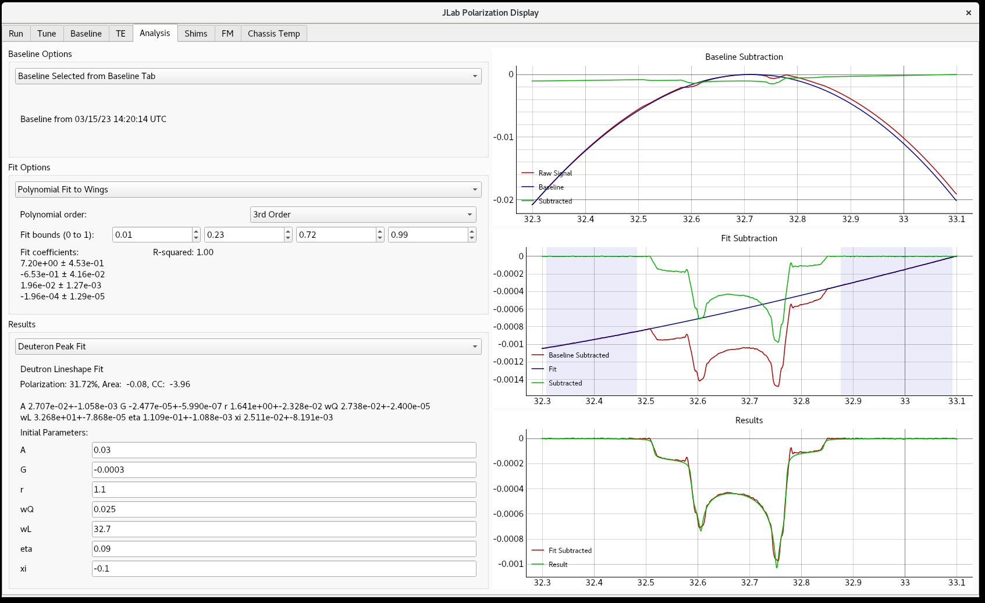This screenshot has height=603, width=985.
Task: Select the wL initial parameter field
Action: point(284,529)
